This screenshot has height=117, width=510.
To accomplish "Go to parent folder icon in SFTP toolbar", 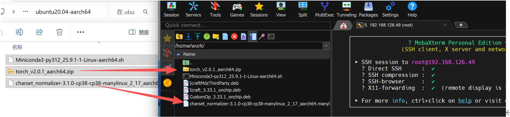I will point(179,36).
